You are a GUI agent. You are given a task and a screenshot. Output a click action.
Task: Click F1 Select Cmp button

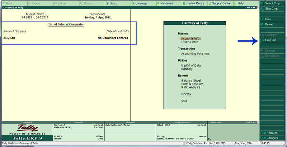tap(272, 3)
